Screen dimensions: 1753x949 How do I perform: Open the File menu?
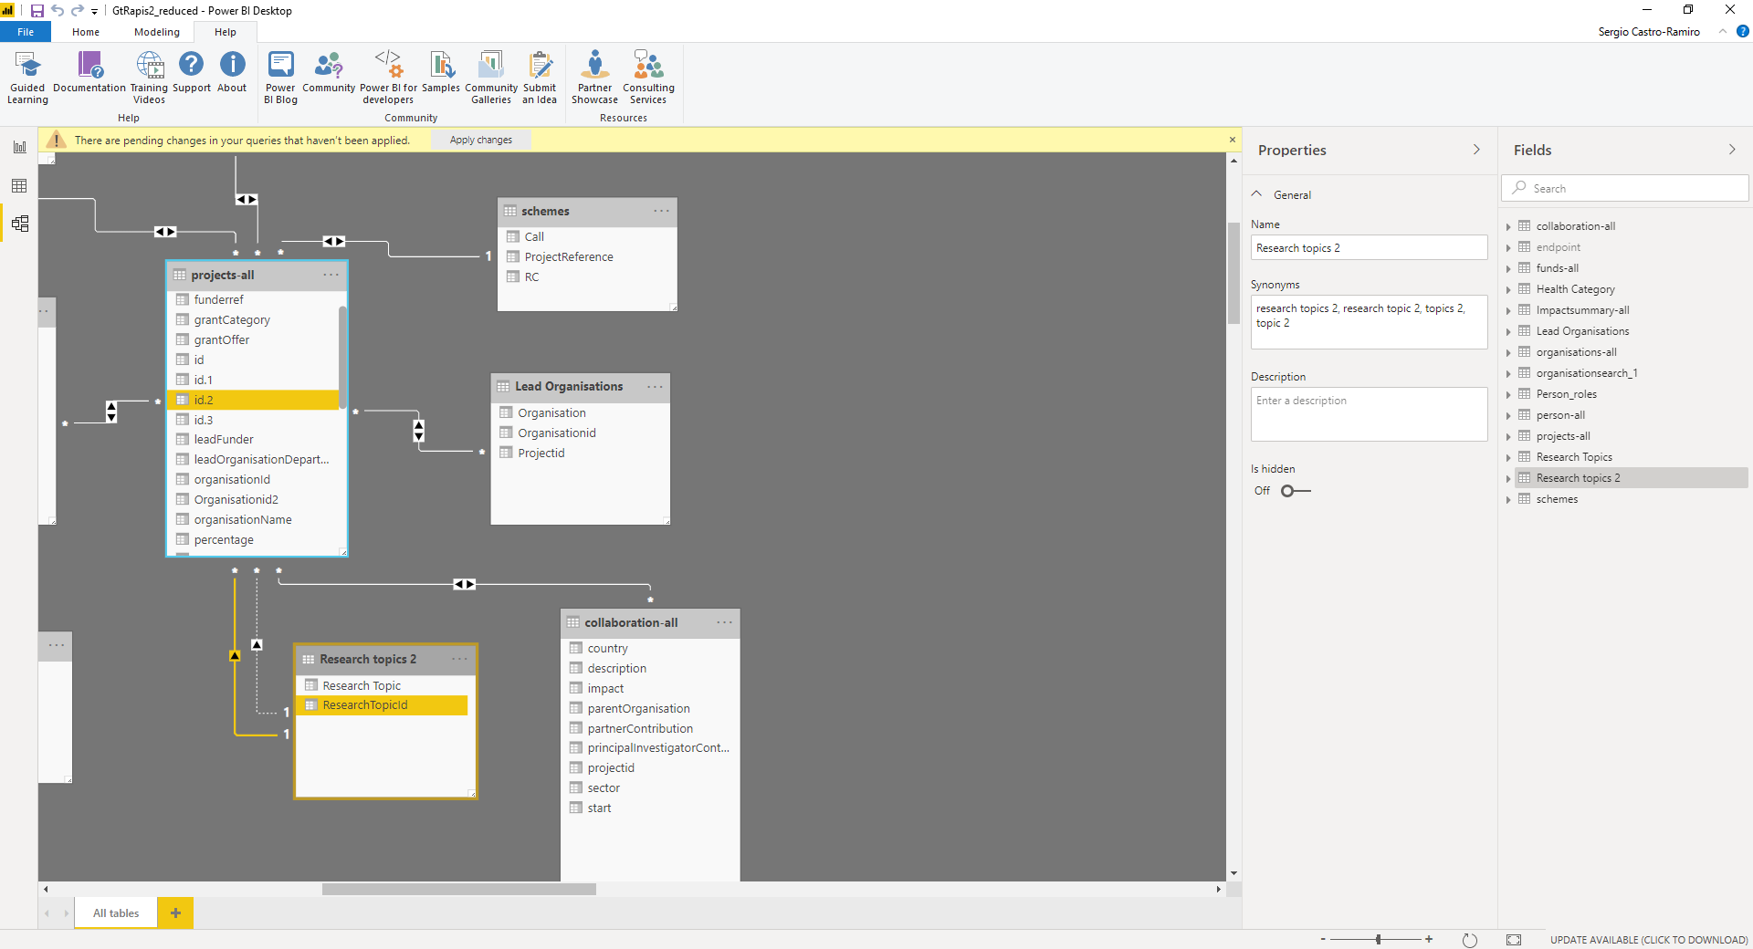26,32
